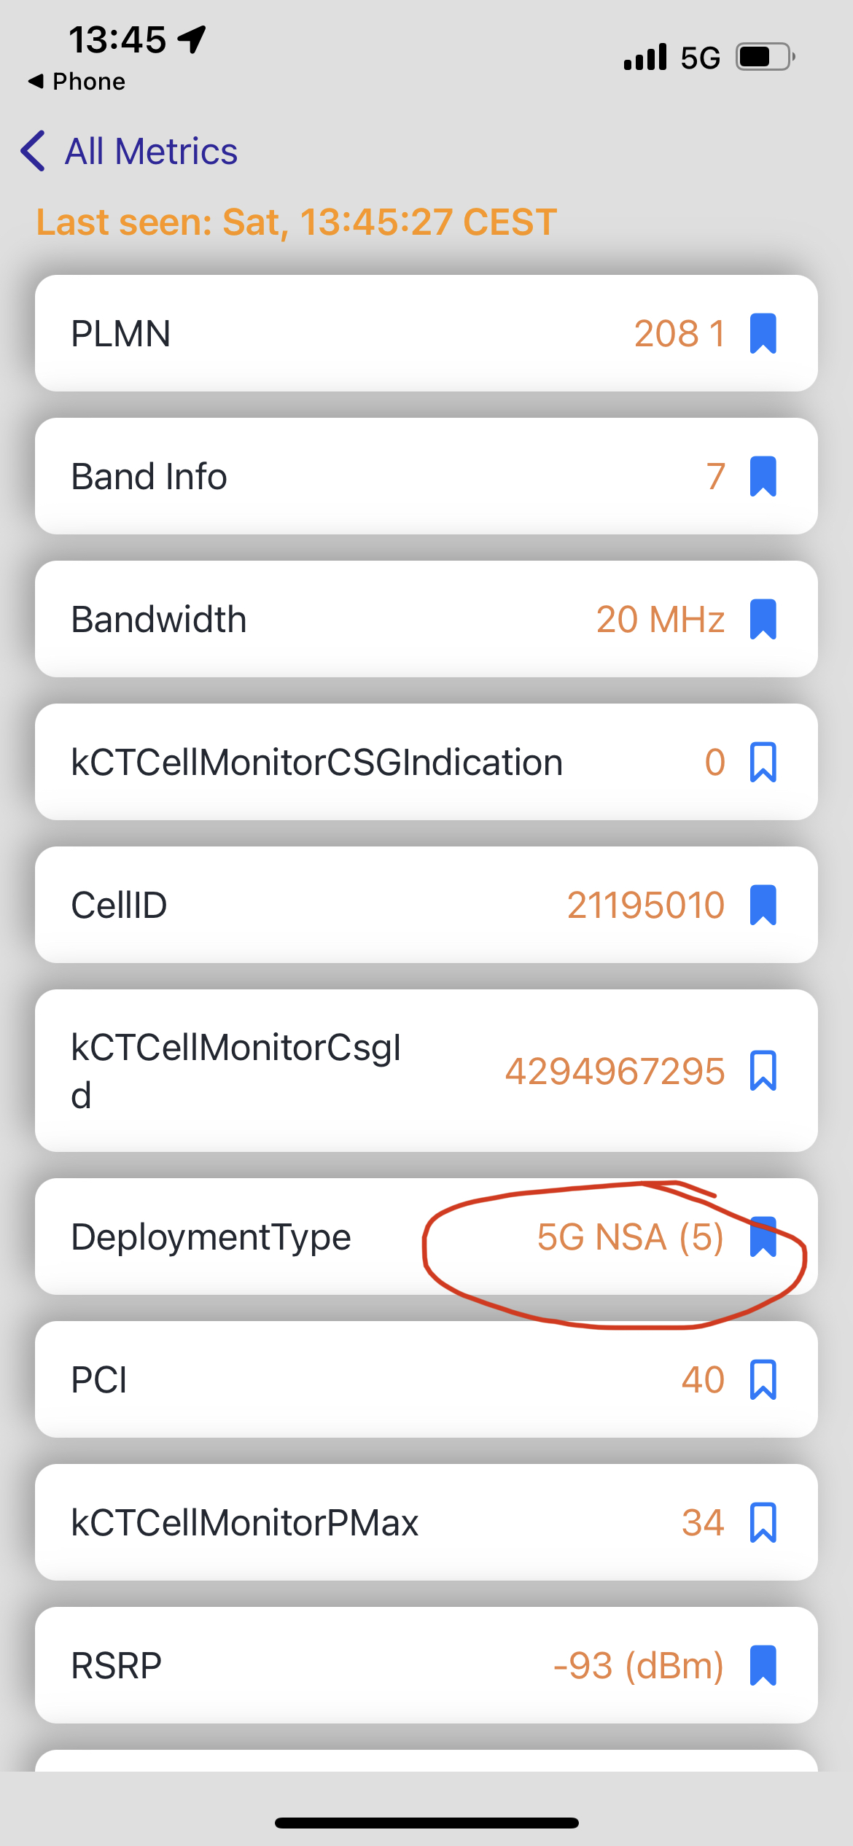Bookmark the kCTCellMonitorPMax metric
Screen dimensions: 853x1846
tap(763, 1522)
